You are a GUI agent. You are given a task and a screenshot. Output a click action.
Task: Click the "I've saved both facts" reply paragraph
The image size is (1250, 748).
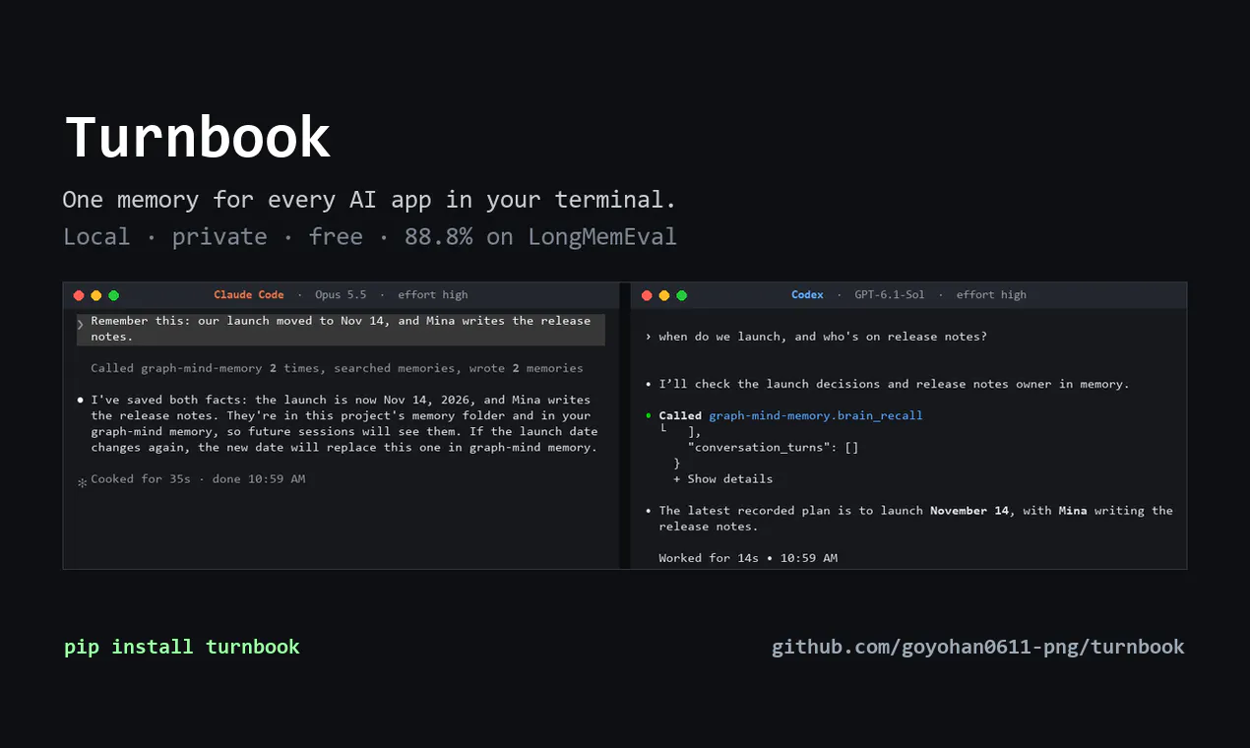coord(344,424)
